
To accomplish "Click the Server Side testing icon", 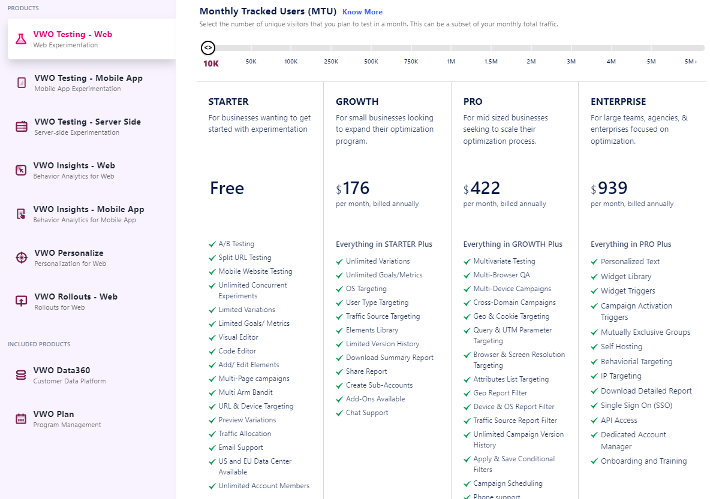I will tap(21, 126).
